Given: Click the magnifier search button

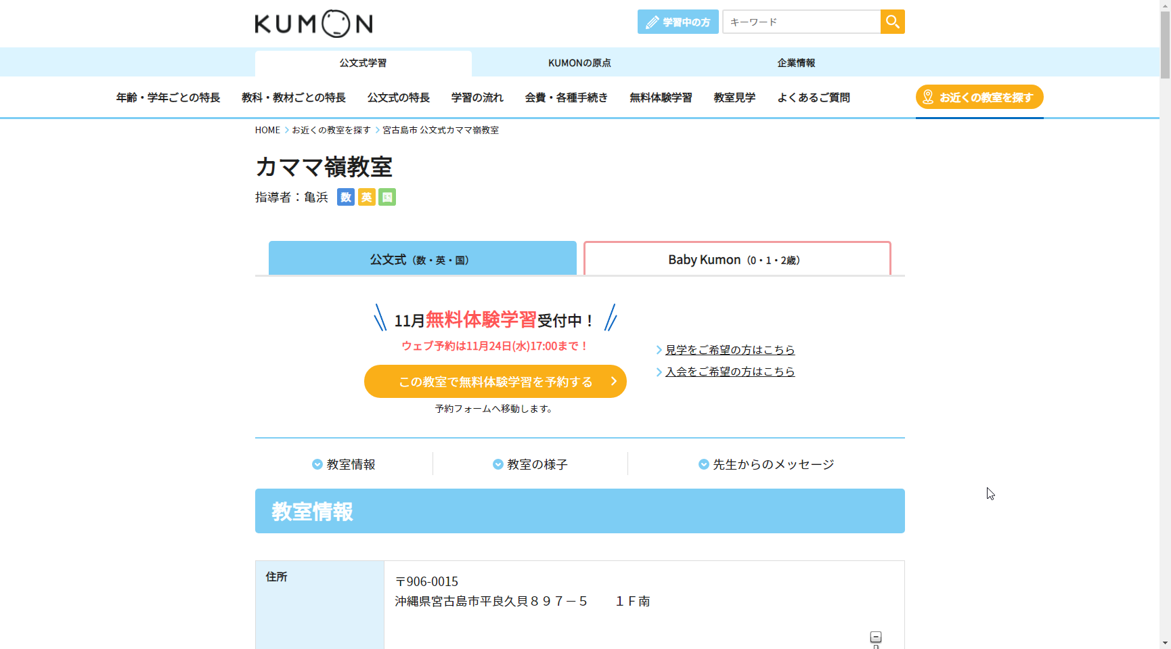Looking at the screenshot, I should click(893, 22).
